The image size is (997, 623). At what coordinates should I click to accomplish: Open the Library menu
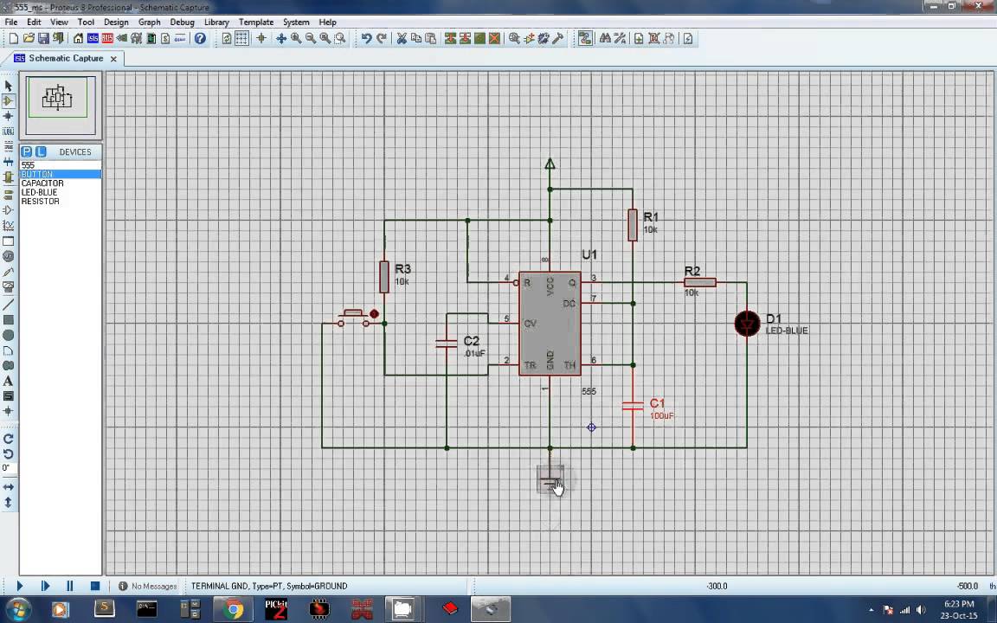click(x=216, y=22)
